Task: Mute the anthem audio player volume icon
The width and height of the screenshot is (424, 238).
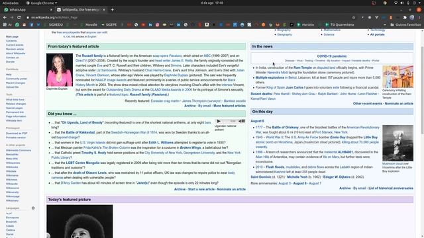Action: [240, 121]
